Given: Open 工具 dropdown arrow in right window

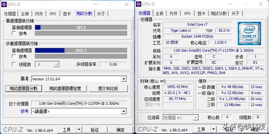Looking at the screenshot, I should [x=213, y=129].
